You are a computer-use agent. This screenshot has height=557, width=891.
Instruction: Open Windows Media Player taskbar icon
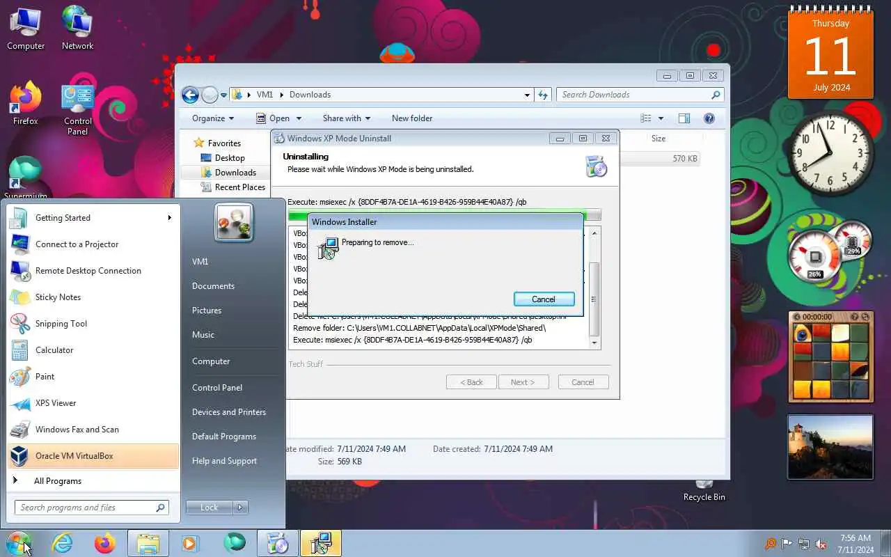[190, 543]
